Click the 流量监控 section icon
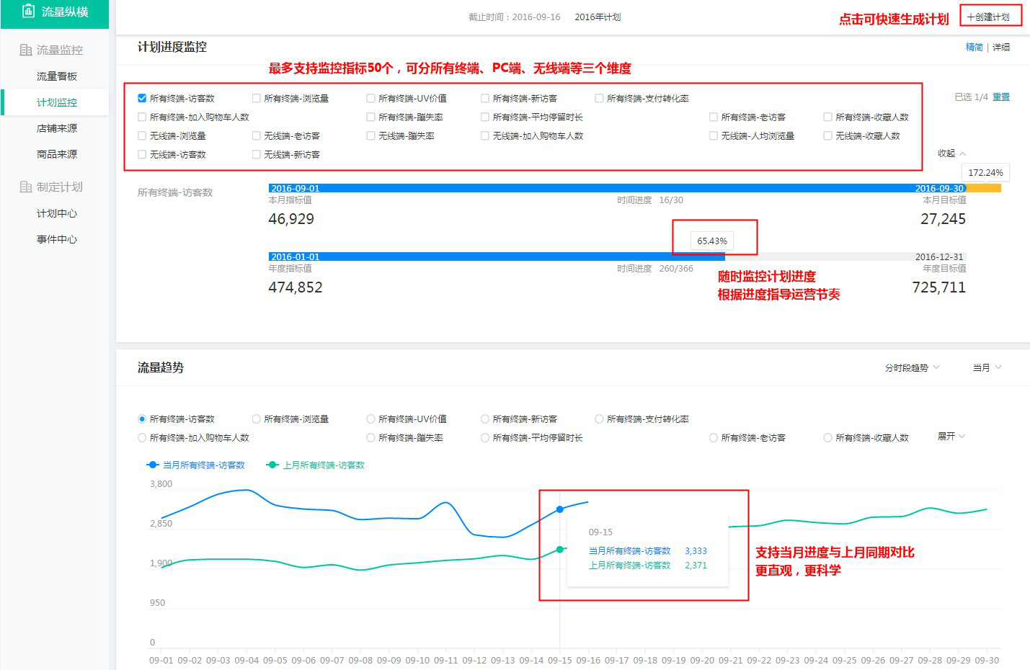Screen dimensions: 1030x670 [x=26, y=50]
